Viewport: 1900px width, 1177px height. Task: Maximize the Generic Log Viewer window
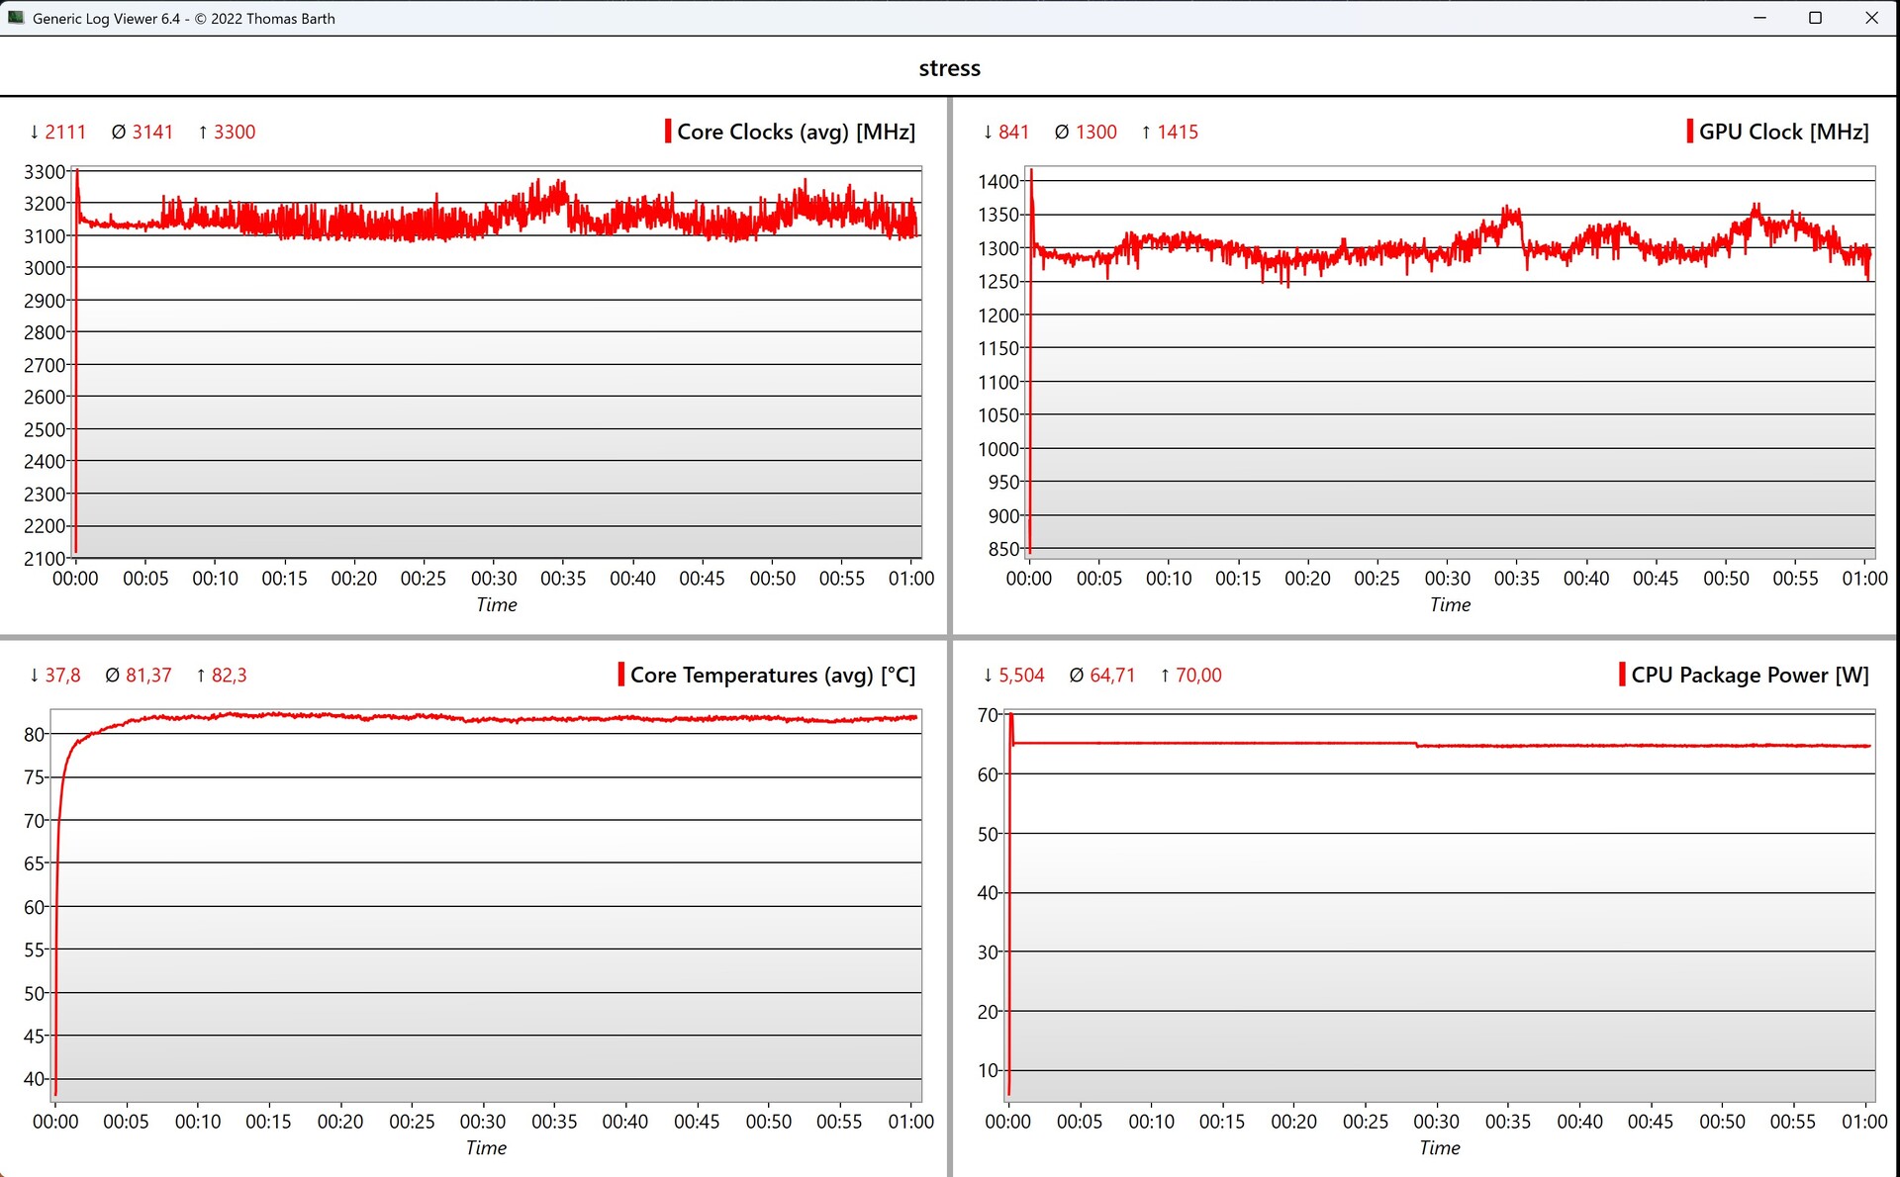1815,18
